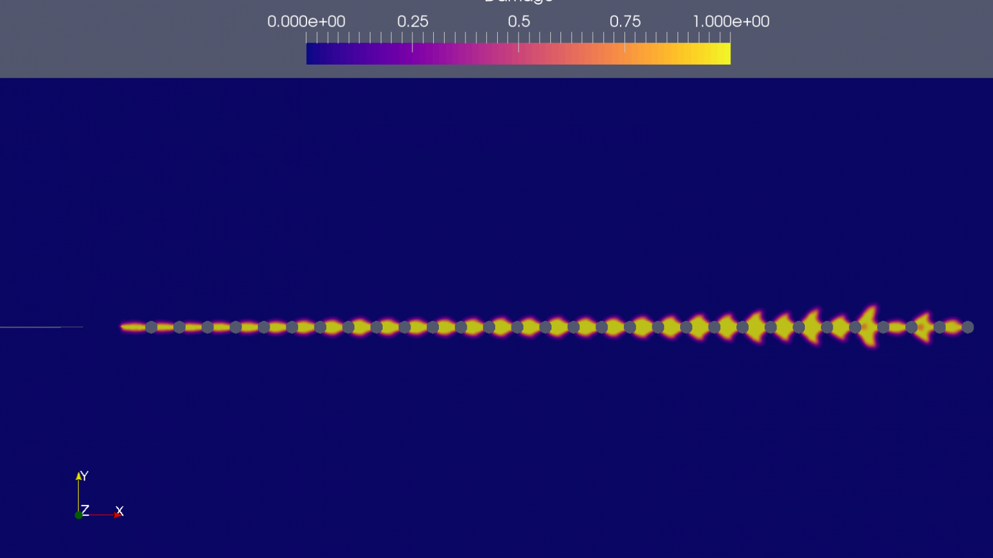Click the tallest arrow-shaped damage lobe
This screenshot has width=993, height=558.
click(x=870, y=327)
